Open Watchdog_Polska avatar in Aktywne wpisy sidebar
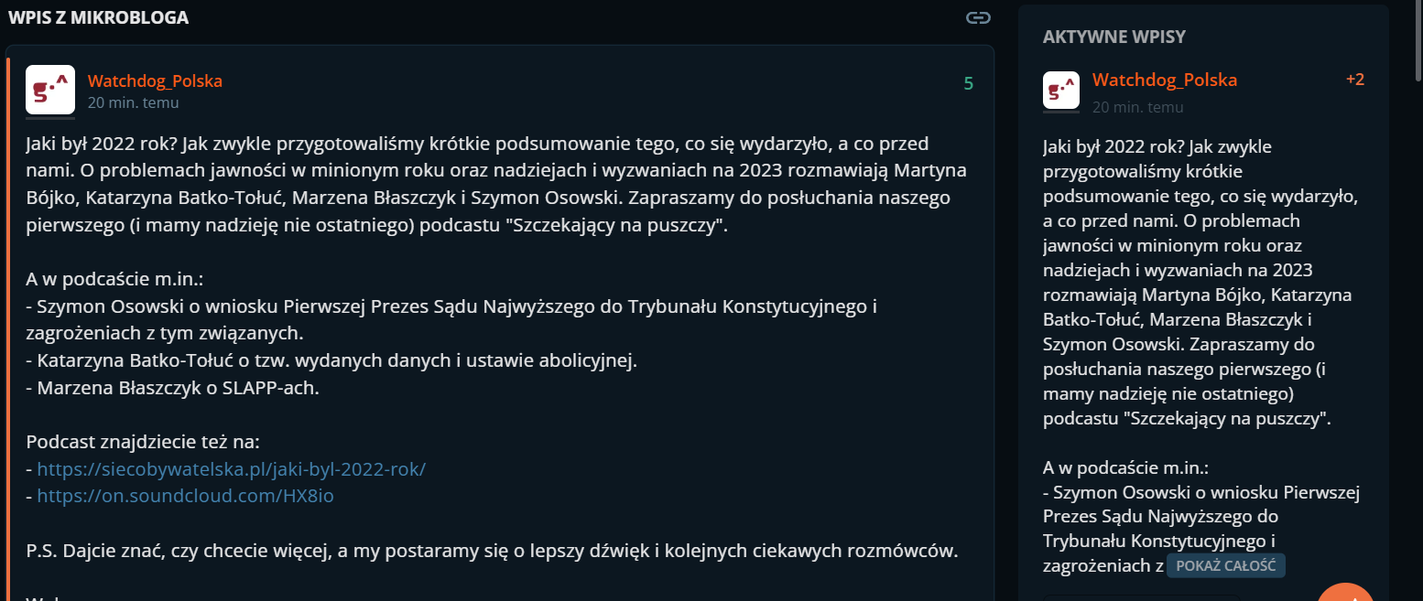The width and height of the screenshot is (1423, 601). [1061, 90]
